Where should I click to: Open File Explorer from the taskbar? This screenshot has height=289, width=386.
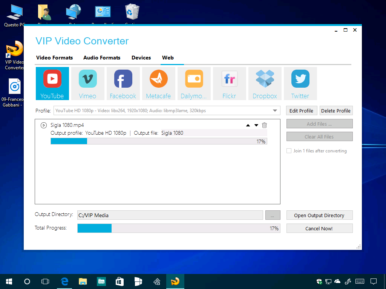click(x=83, y=281)
